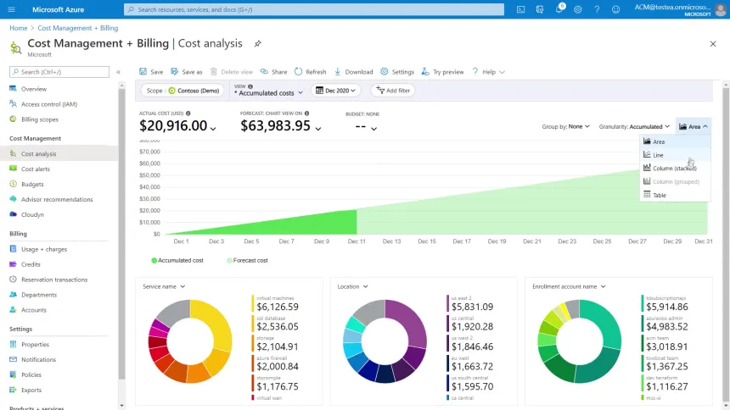
Task: Expand the Group by None dropdown
Action: [x=566, y=126]
